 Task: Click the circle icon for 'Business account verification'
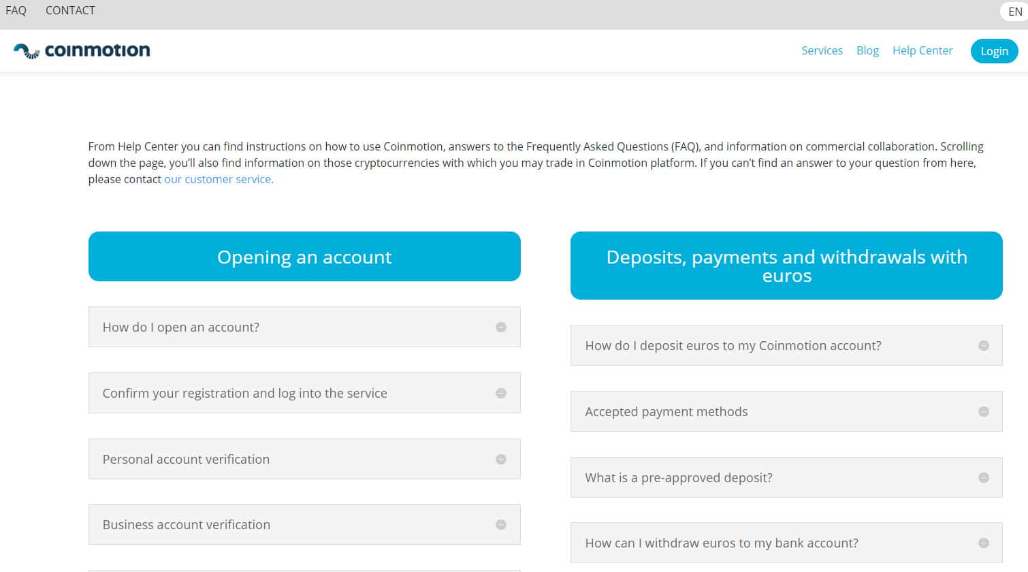click(501, 525)
